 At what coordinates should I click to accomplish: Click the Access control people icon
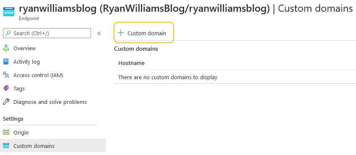coord(6,75)
